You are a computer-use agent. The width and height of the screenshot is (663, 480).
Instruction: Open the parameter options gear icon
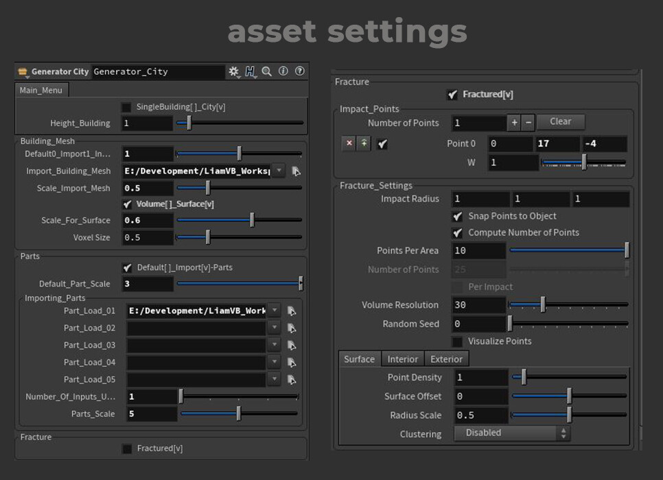pyautogui.click(x=233, y=71)
